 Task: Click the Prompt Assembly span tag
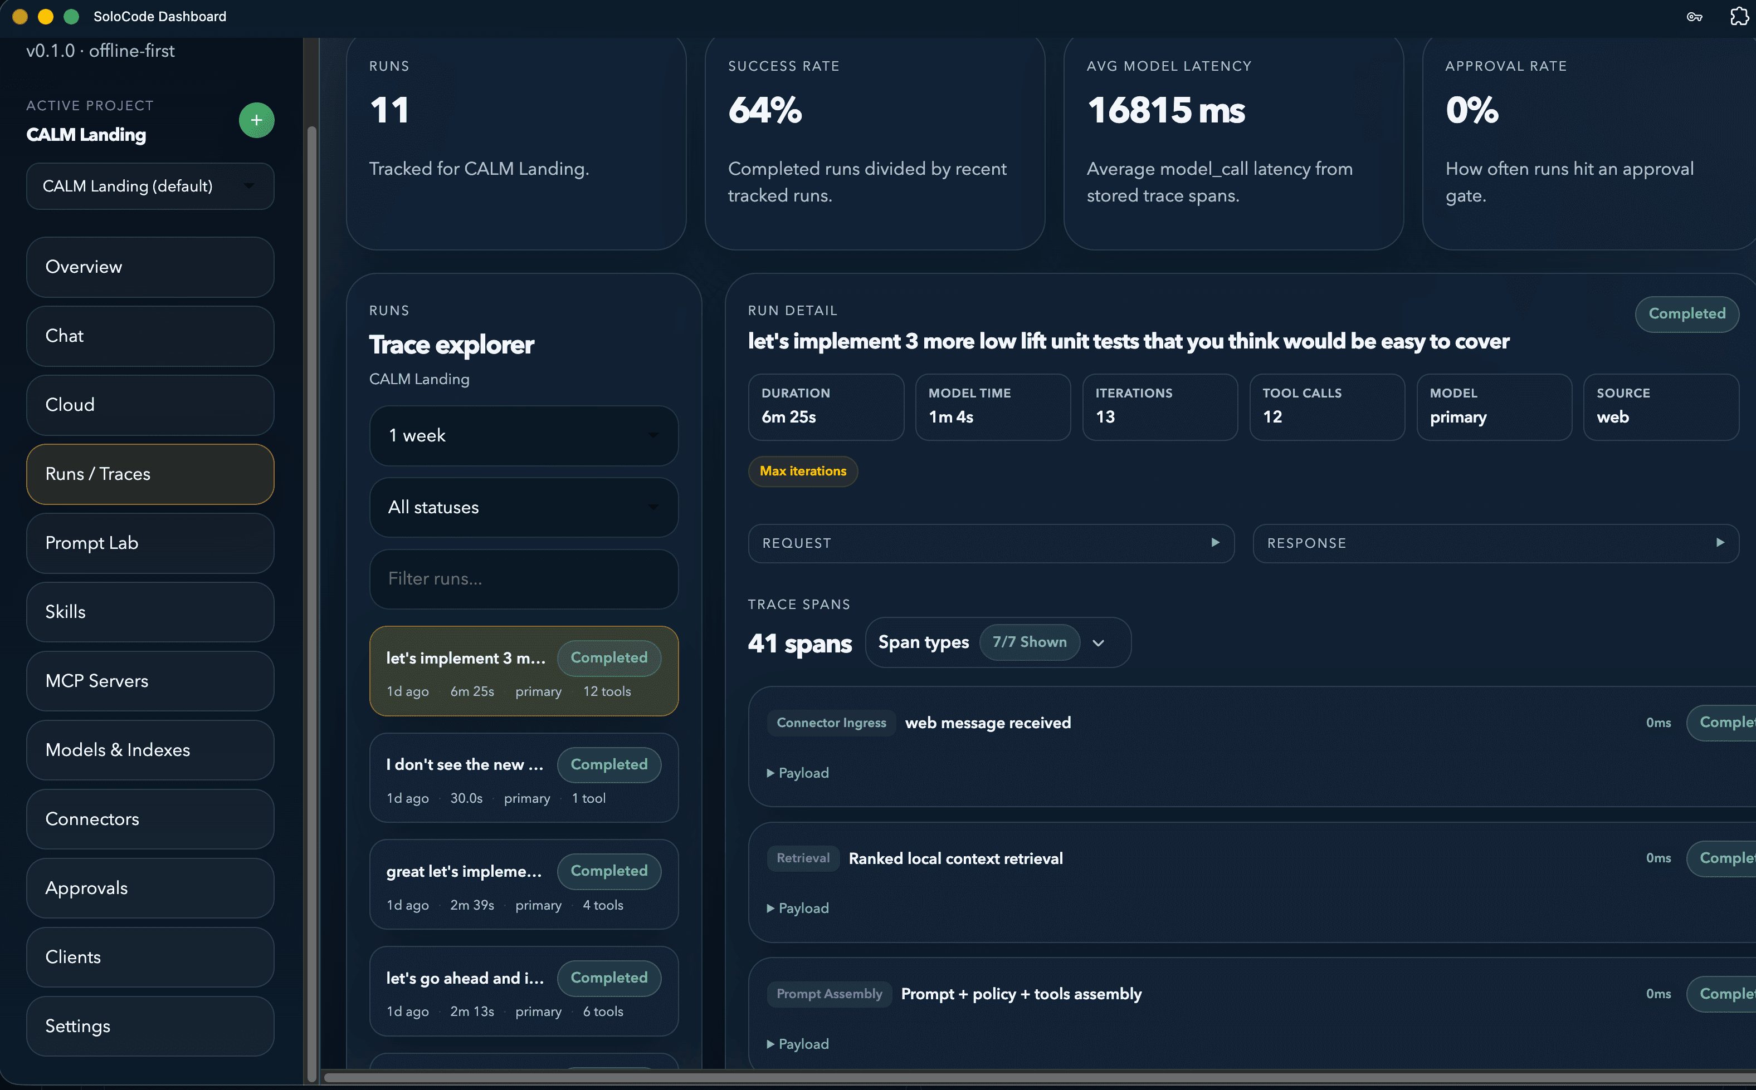[x=829, y=994]
